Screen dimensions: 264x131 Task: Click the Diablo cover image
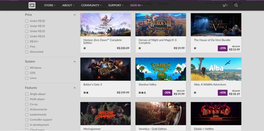216,114
